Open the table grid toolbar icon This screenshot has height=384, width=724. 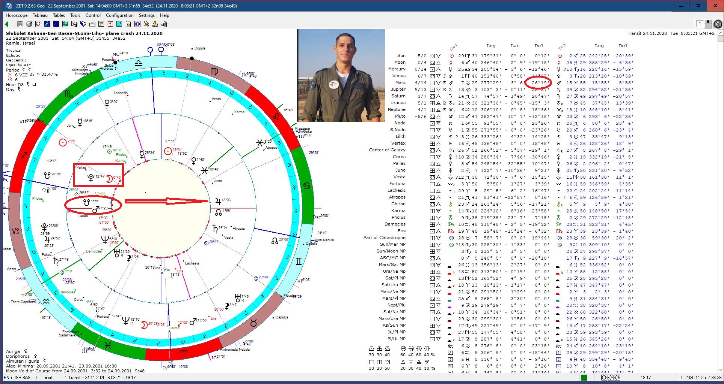pos(20,24)
